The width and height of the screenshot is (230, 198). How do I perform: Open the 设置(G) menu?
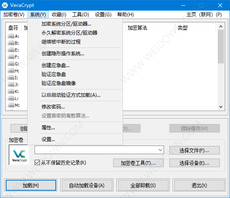103,15
